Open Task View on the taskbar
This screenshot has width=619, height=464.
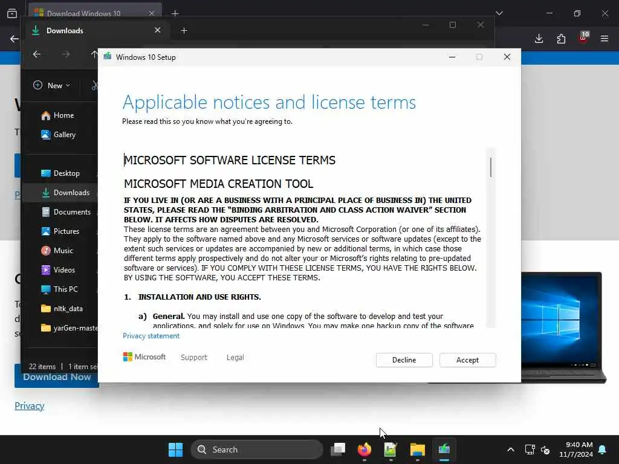(x=338, y=449)
